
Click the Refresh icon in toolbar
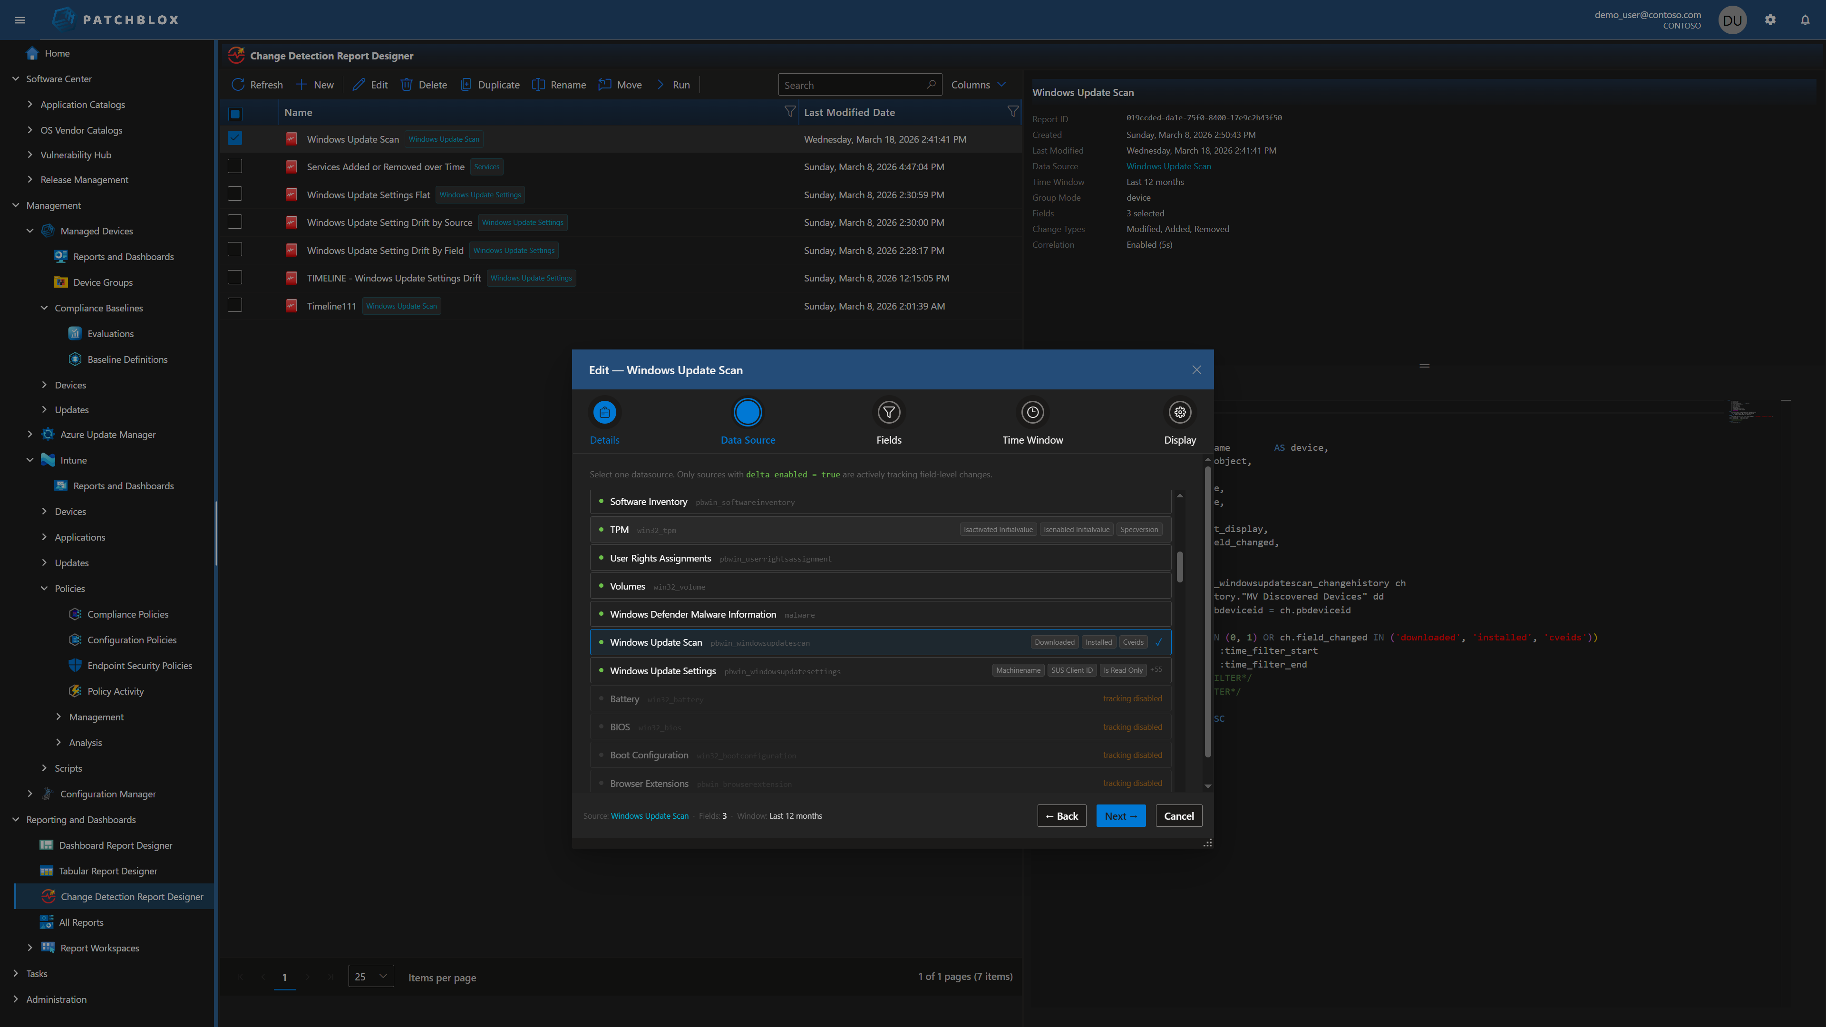click(238, 84)
